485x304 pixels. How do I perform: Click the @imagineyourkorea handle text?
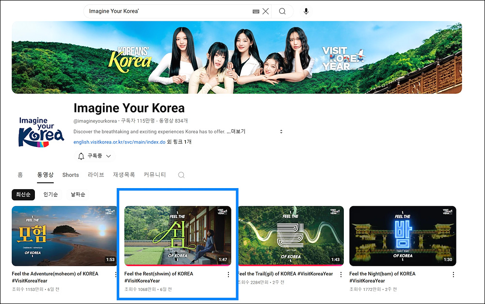(x=95, y=121)
